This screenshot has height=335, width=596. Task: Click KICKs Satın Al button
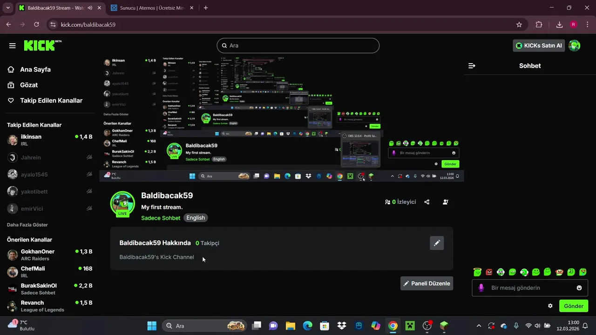coord(539,46)
